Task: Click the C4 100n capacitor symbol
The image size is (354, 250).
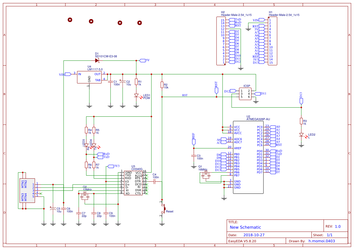Action: [154, 181]
